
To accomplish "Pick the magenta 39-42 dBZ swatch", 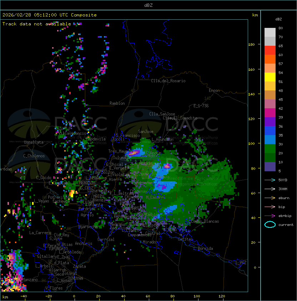I will point(270,113).
